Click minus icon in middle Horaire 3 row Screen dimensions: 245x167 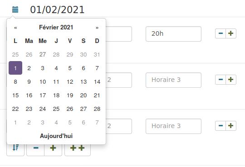tap(220, 80)
